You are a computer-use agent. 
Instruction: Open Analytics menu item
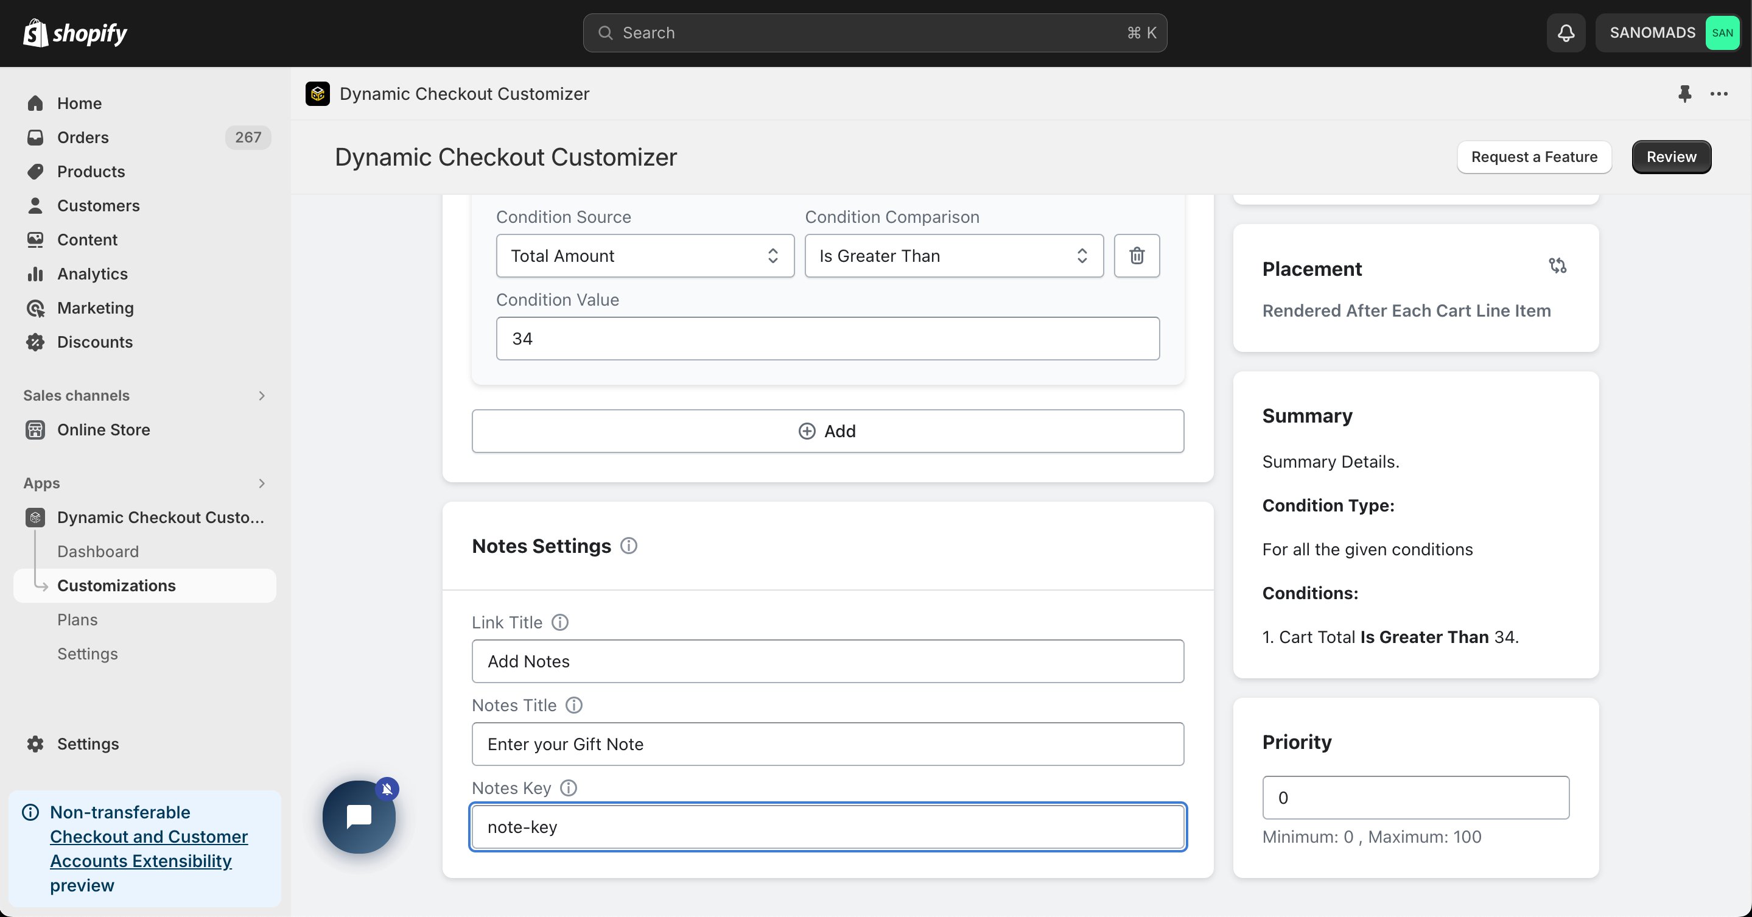click(145, 273)
